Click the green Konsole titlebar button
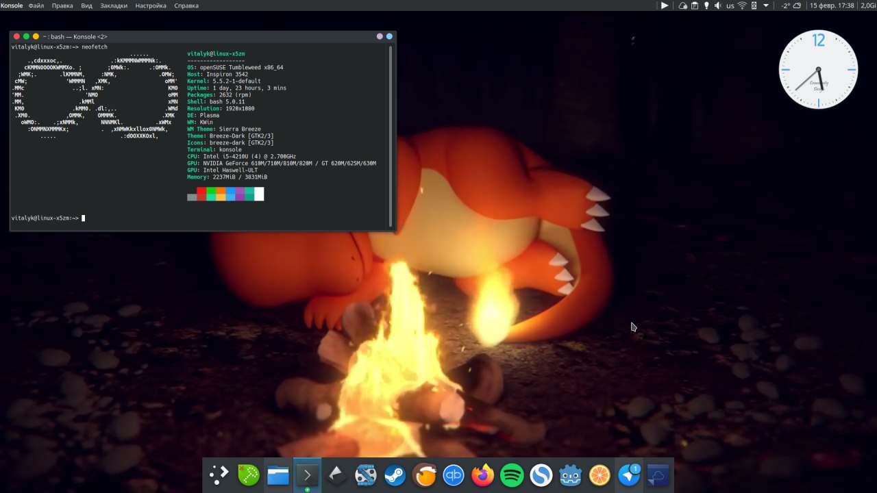This screenshot has width=877, height=493. pos(27,36)
